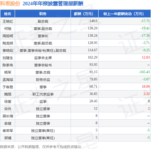Click salary change -3.71

pos(146,43)
